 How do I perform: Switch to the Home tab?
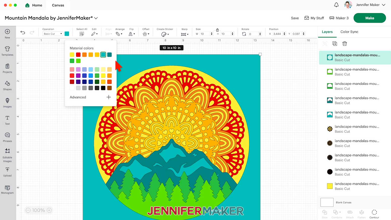[34, 5]
